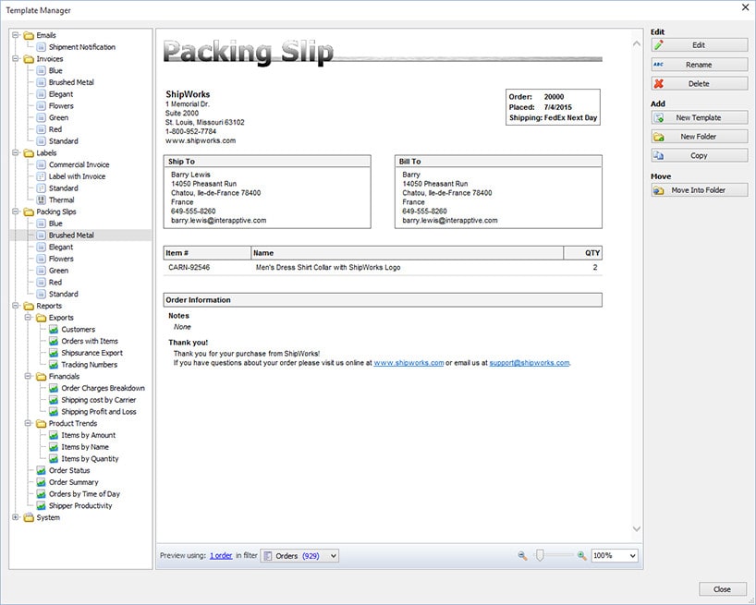
Task: Click the 1 order preview link
Action: click(x=220, y=555)
